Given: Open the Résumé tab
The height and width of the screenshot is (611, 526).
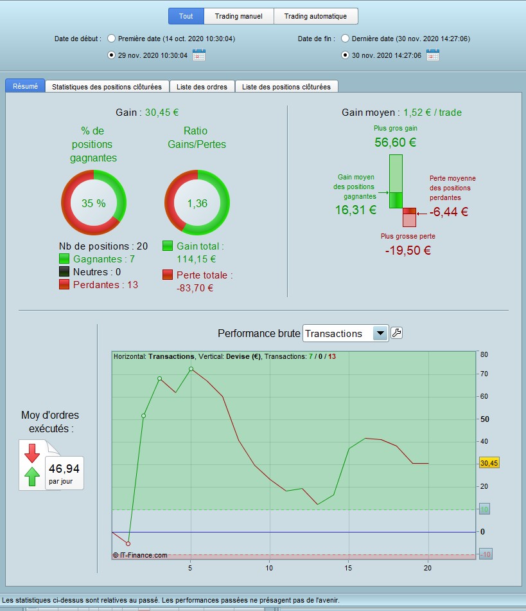Looking at the screenshot, I should pos(25,86).
